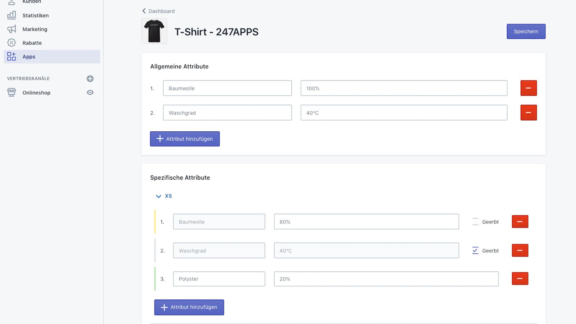Add a sales channel with plus icon

90,78
